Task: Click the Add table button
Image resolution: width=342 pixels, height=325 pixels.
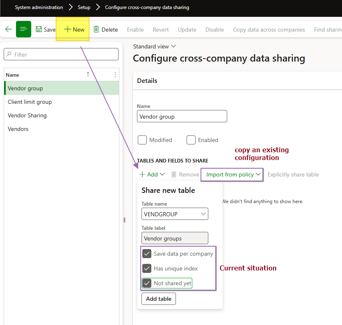Action: click(159, 299)
